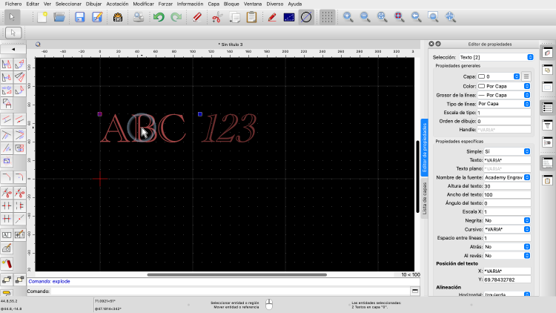Open the Negrita dropdown
556x313 pixels.
pos(507,220)
